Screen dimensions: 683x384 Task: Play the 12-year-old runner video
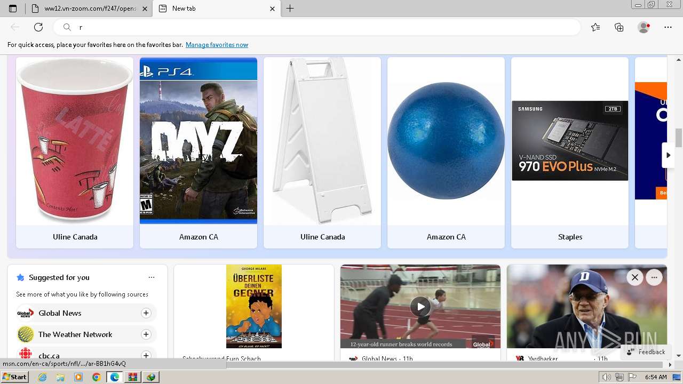click(x=420, y=307)
